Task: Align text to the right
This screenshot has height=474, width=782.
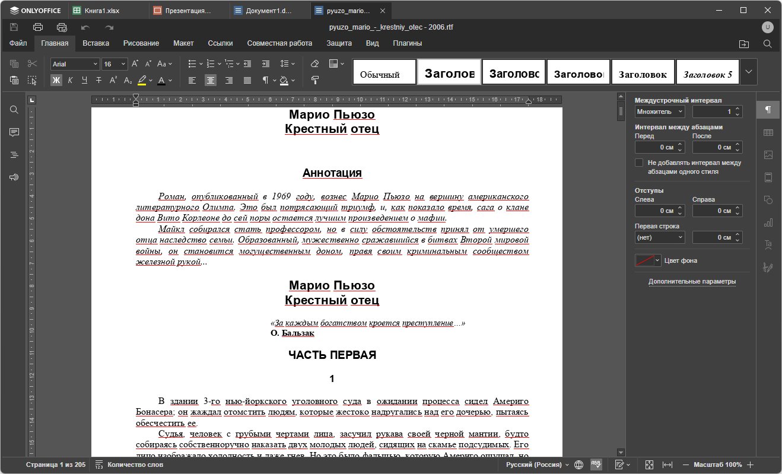Action: tap(229, 80)
